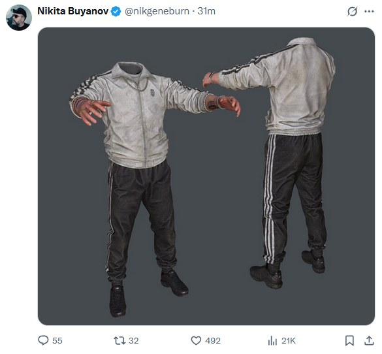Open the replies count 55
382x354 pixels.
pos(57,340)
